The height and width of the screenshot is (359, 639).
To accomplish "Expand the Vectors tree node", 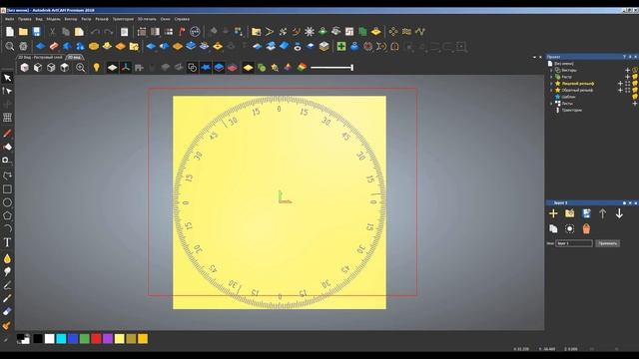I will tap(551, 70).
